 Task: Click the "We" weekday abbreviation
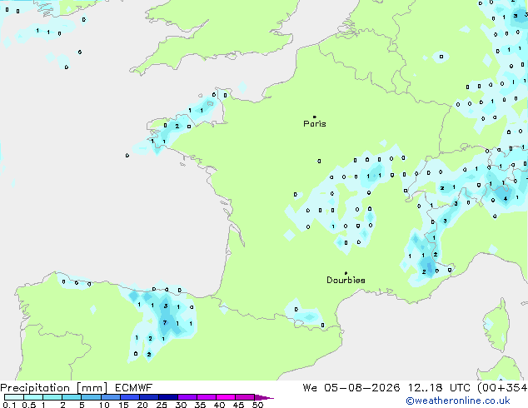[310, 388]
